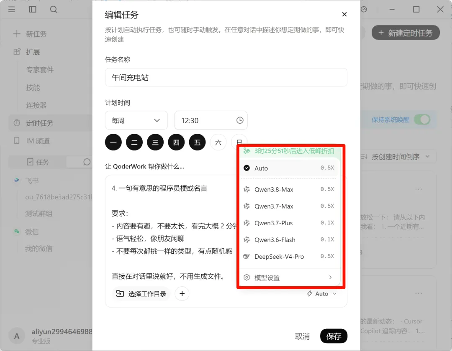This screenshot has height=351, width=452.
Task: Select the checked Auto model option
Action: coord(289,168)
